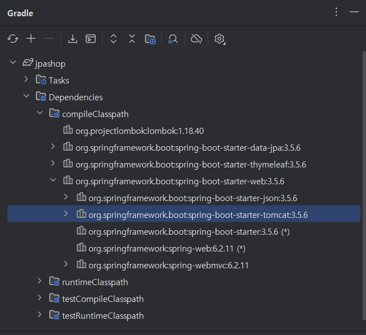Click the plus icon to link Gradle project

(x=31, y=39)
